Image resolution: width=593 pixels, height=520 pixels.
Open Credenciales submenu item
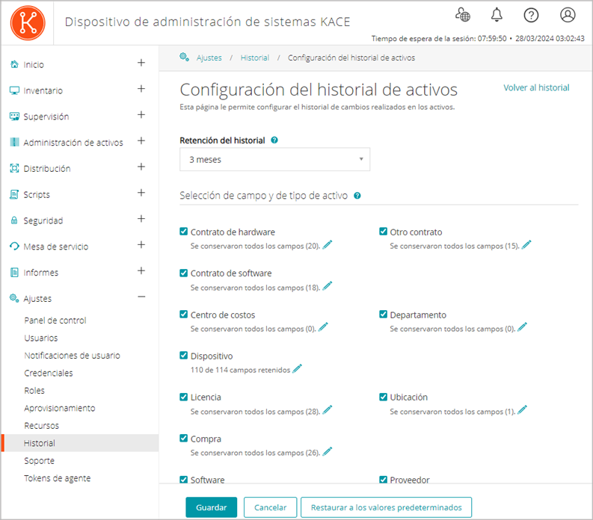click(x=49, y=373)
